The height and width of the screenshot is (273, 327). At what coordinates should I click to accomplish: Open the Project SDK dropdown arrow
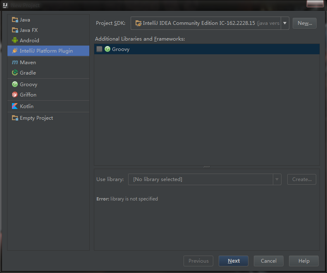[285, 23]
